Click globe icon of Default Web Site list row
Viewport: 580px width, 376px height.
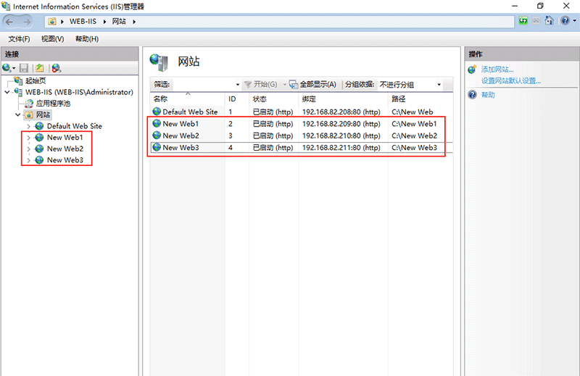[157, 112]
